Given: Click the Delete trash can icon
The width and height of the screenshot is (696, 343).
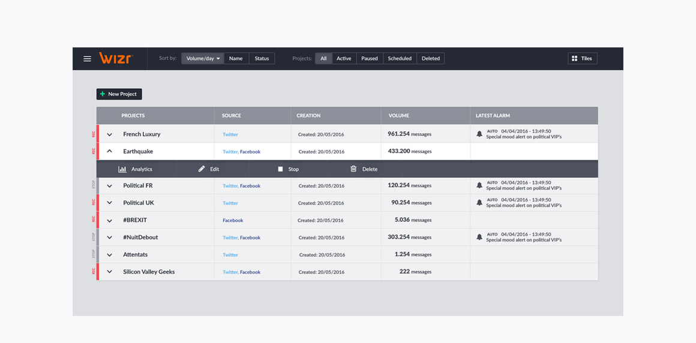Looking at the screenshot, I should coord(353,169).
